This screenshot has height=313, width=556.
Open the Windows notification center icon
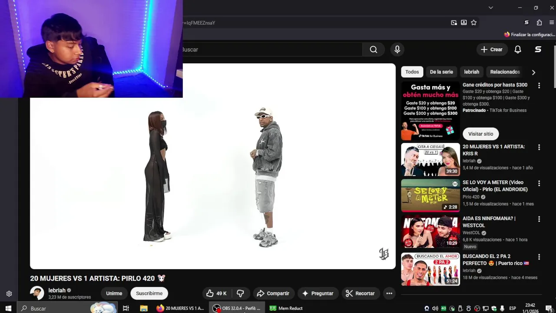[549, 308]
